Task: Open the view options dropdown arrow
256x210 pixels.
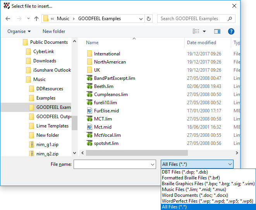Action: point(204,31)
